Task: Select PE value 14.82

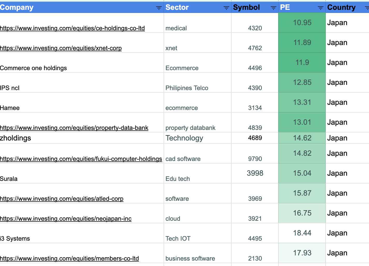Action: (x=302, y=153)
